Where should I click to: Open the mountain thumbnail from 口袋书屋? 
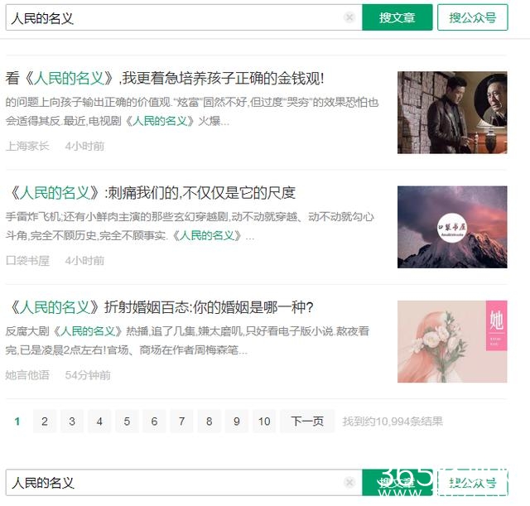tap(452, 227)
